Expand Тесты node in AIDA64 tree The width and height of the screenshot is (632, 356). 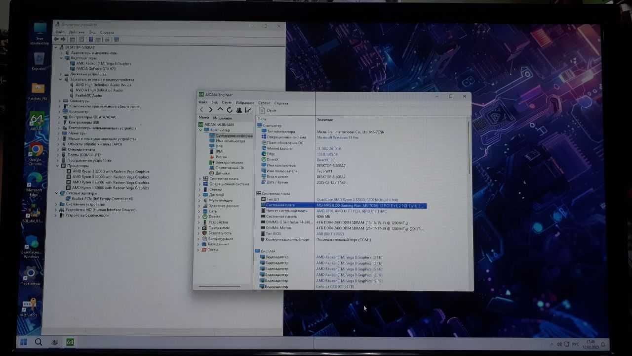(199, 250)
